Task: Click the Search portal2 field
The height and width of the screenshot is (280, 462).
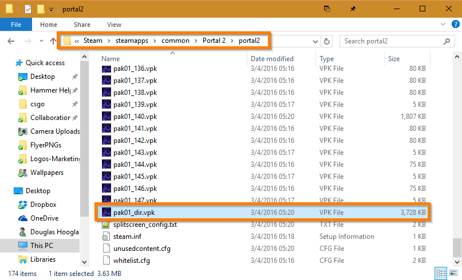Action: click(x=397, y=41)
